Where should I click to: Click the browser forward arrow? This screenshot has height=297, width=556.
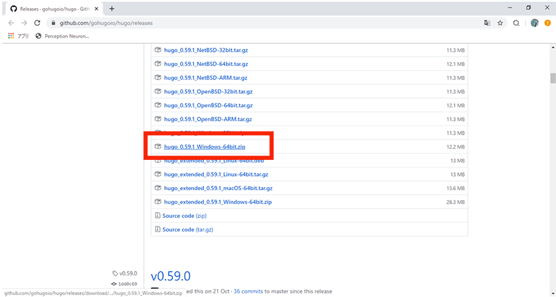point(24,23)
